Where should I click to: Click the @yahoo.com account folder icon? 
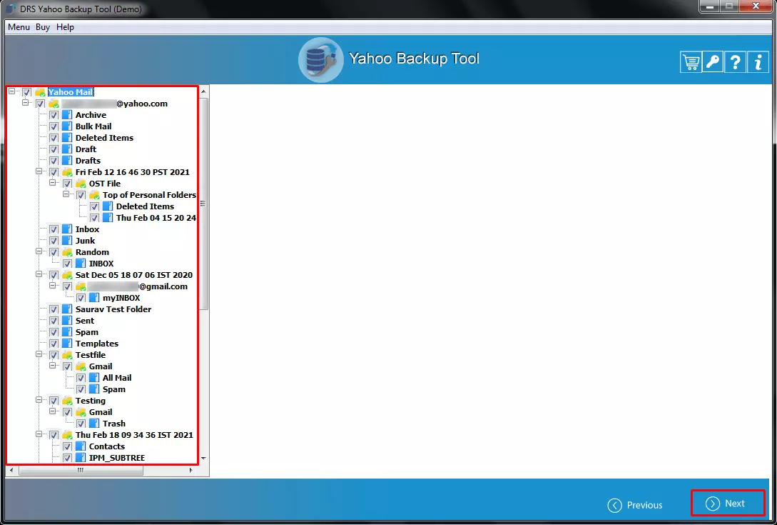click(x=54, y=104)
